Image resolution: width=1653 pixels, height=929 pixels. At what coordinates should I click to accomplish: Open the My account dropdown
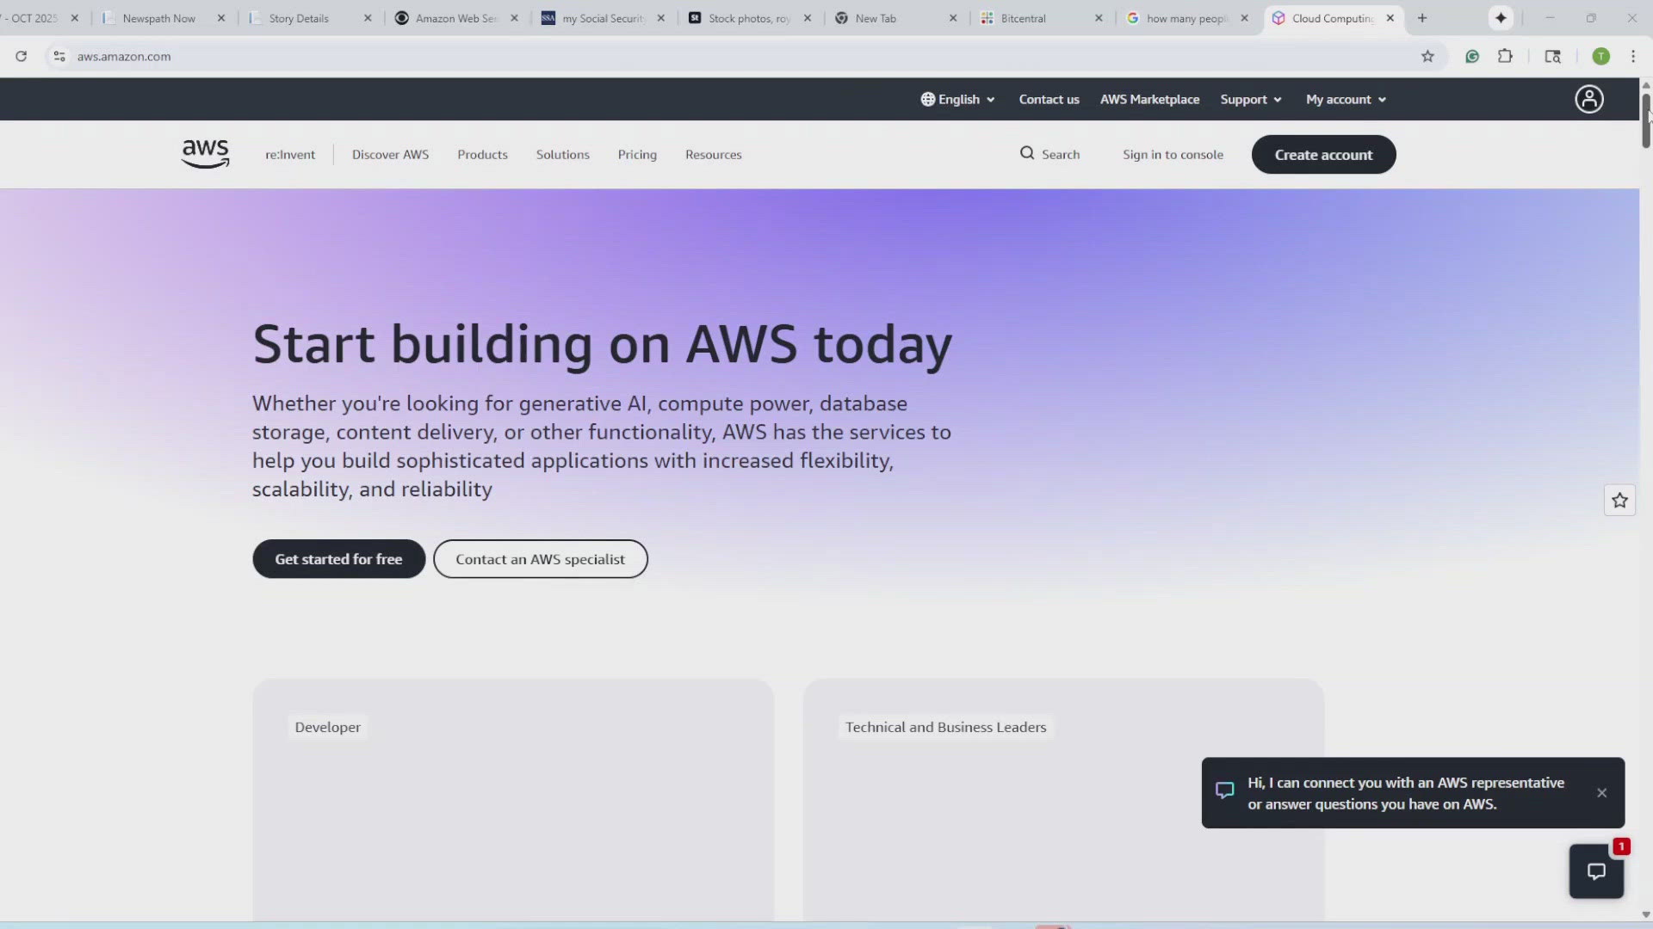coord(1345,99)
